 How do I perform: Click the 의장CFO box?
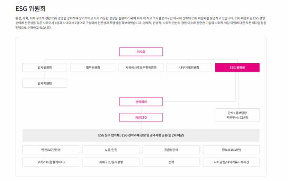point(141,118)
